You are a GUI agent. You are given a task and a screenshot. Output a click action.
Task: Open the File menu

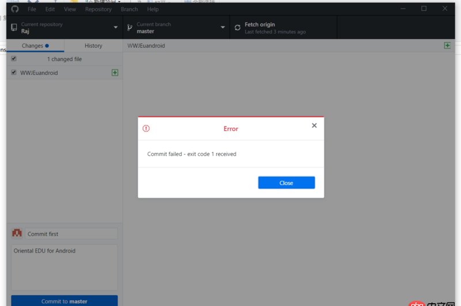(x=32, y=9)
